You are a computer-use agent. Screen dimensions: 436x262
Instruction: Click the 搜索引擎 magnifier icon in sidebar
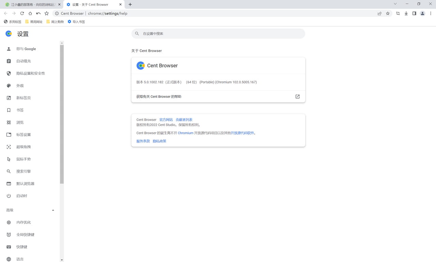9,171
